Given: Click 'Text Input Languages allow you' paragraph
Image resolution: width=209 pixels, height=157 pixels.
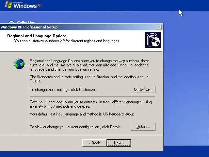Looking at the screenshot, I should tap(91, 104).
